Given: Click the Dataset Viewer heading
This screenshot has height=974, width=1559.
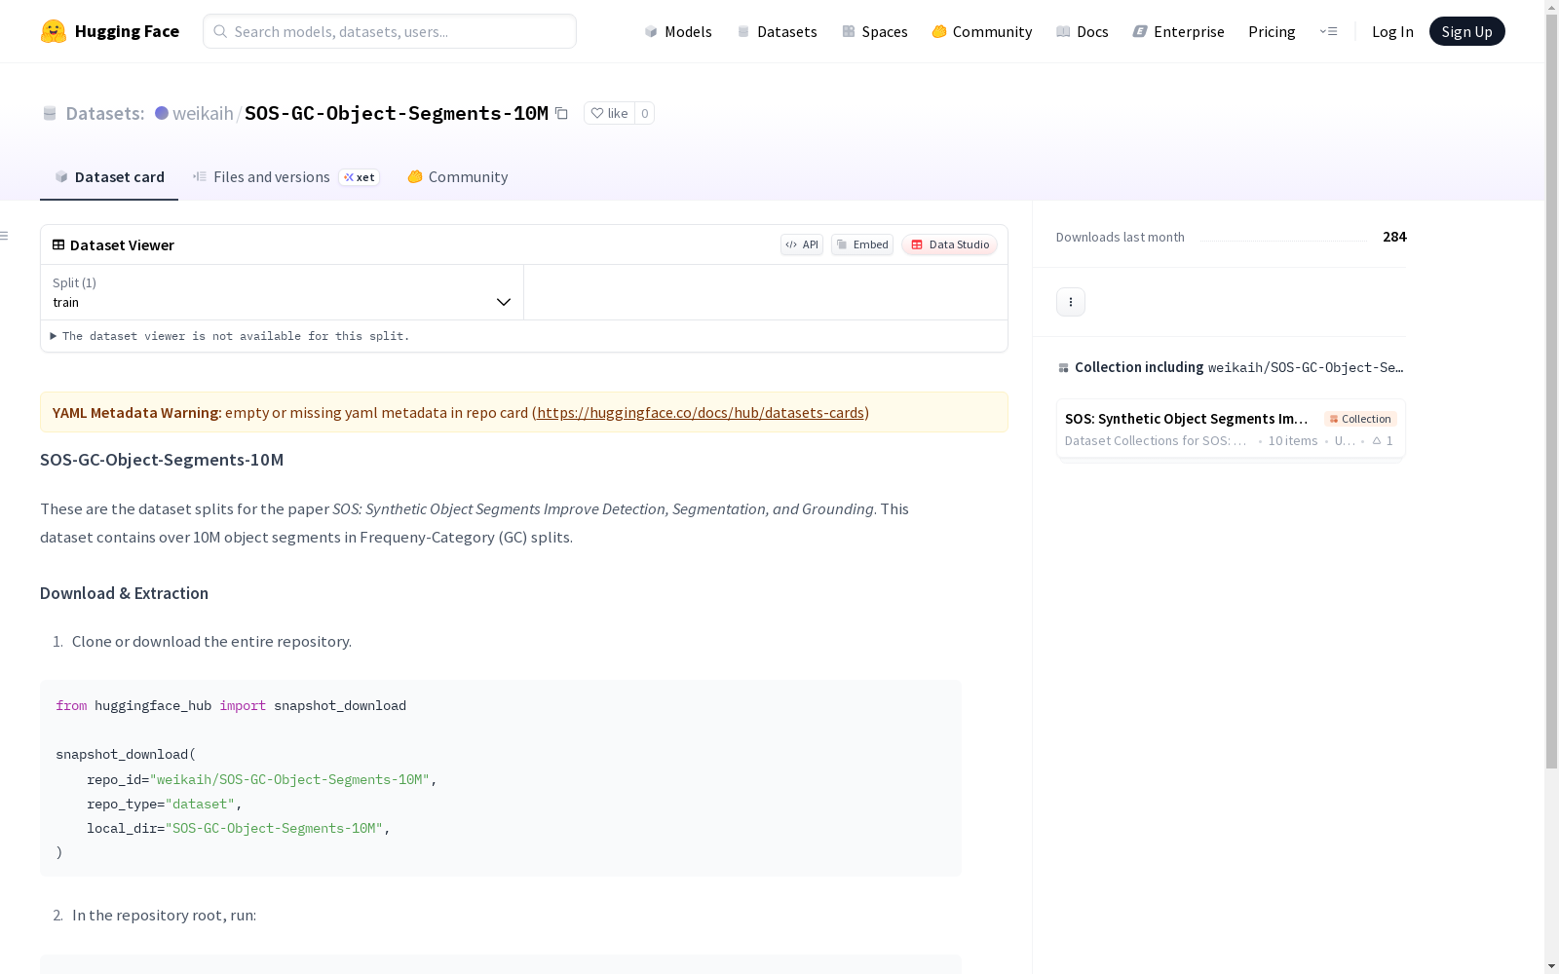Looking at the screenshot, I should coord(122,244).
